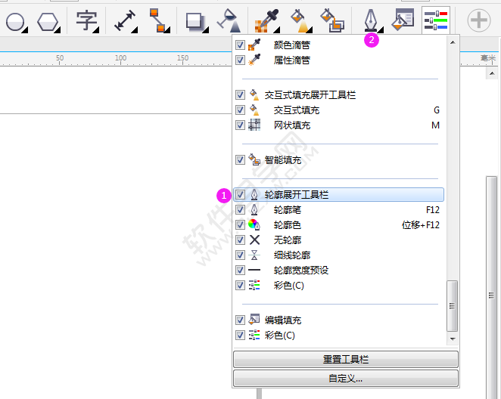Select the Color Eyedropper tool in toolbar
Viewport: 501px width, 399px height.
tap(266, 20)
